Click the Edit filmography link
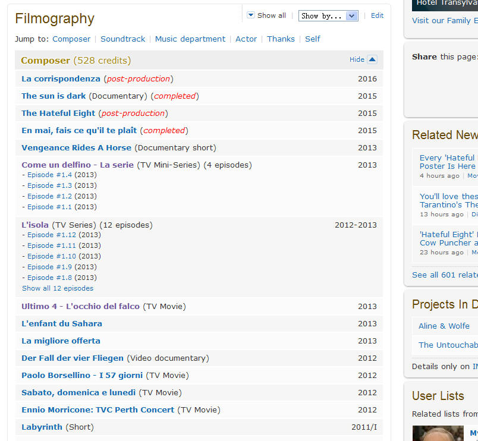478x441 pixels. coord(377,15)
